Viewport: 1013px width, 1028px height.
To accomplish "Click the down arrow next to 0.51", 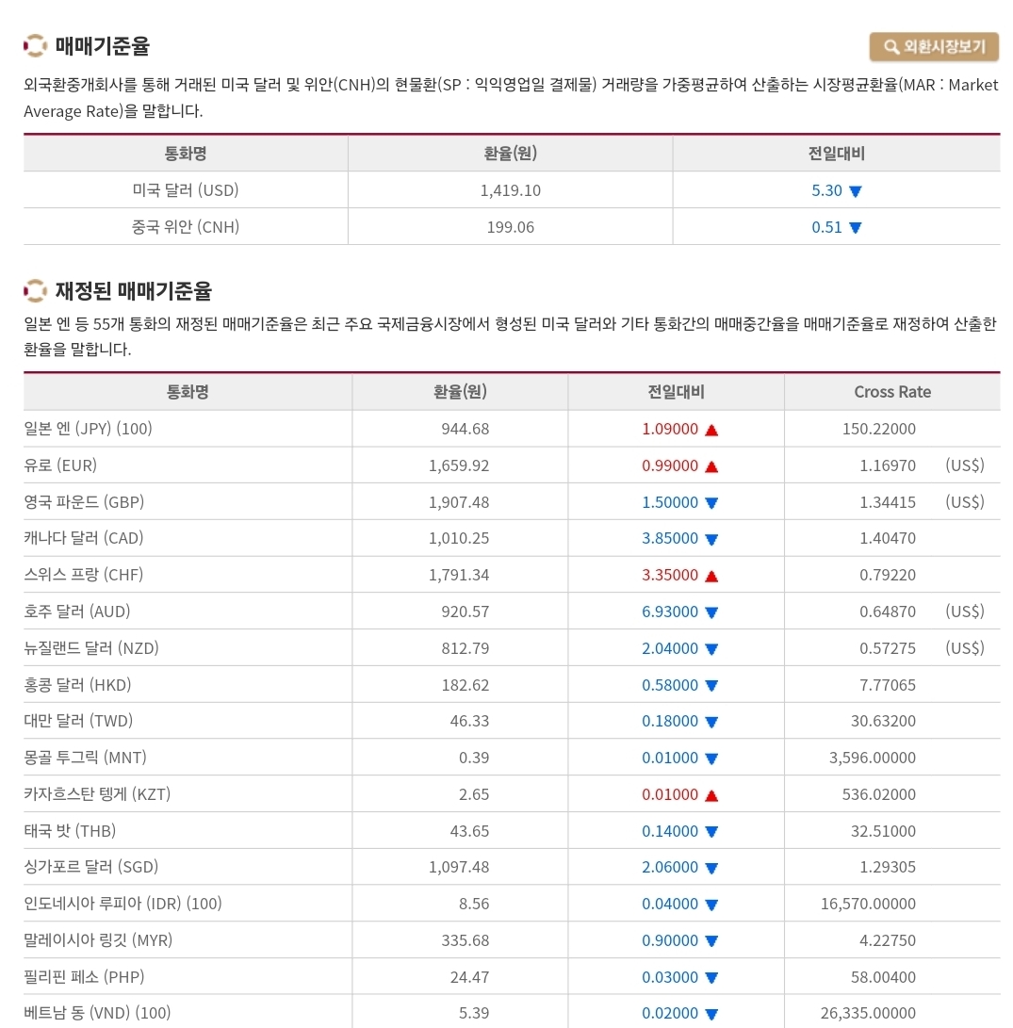I will click(855, 227).
